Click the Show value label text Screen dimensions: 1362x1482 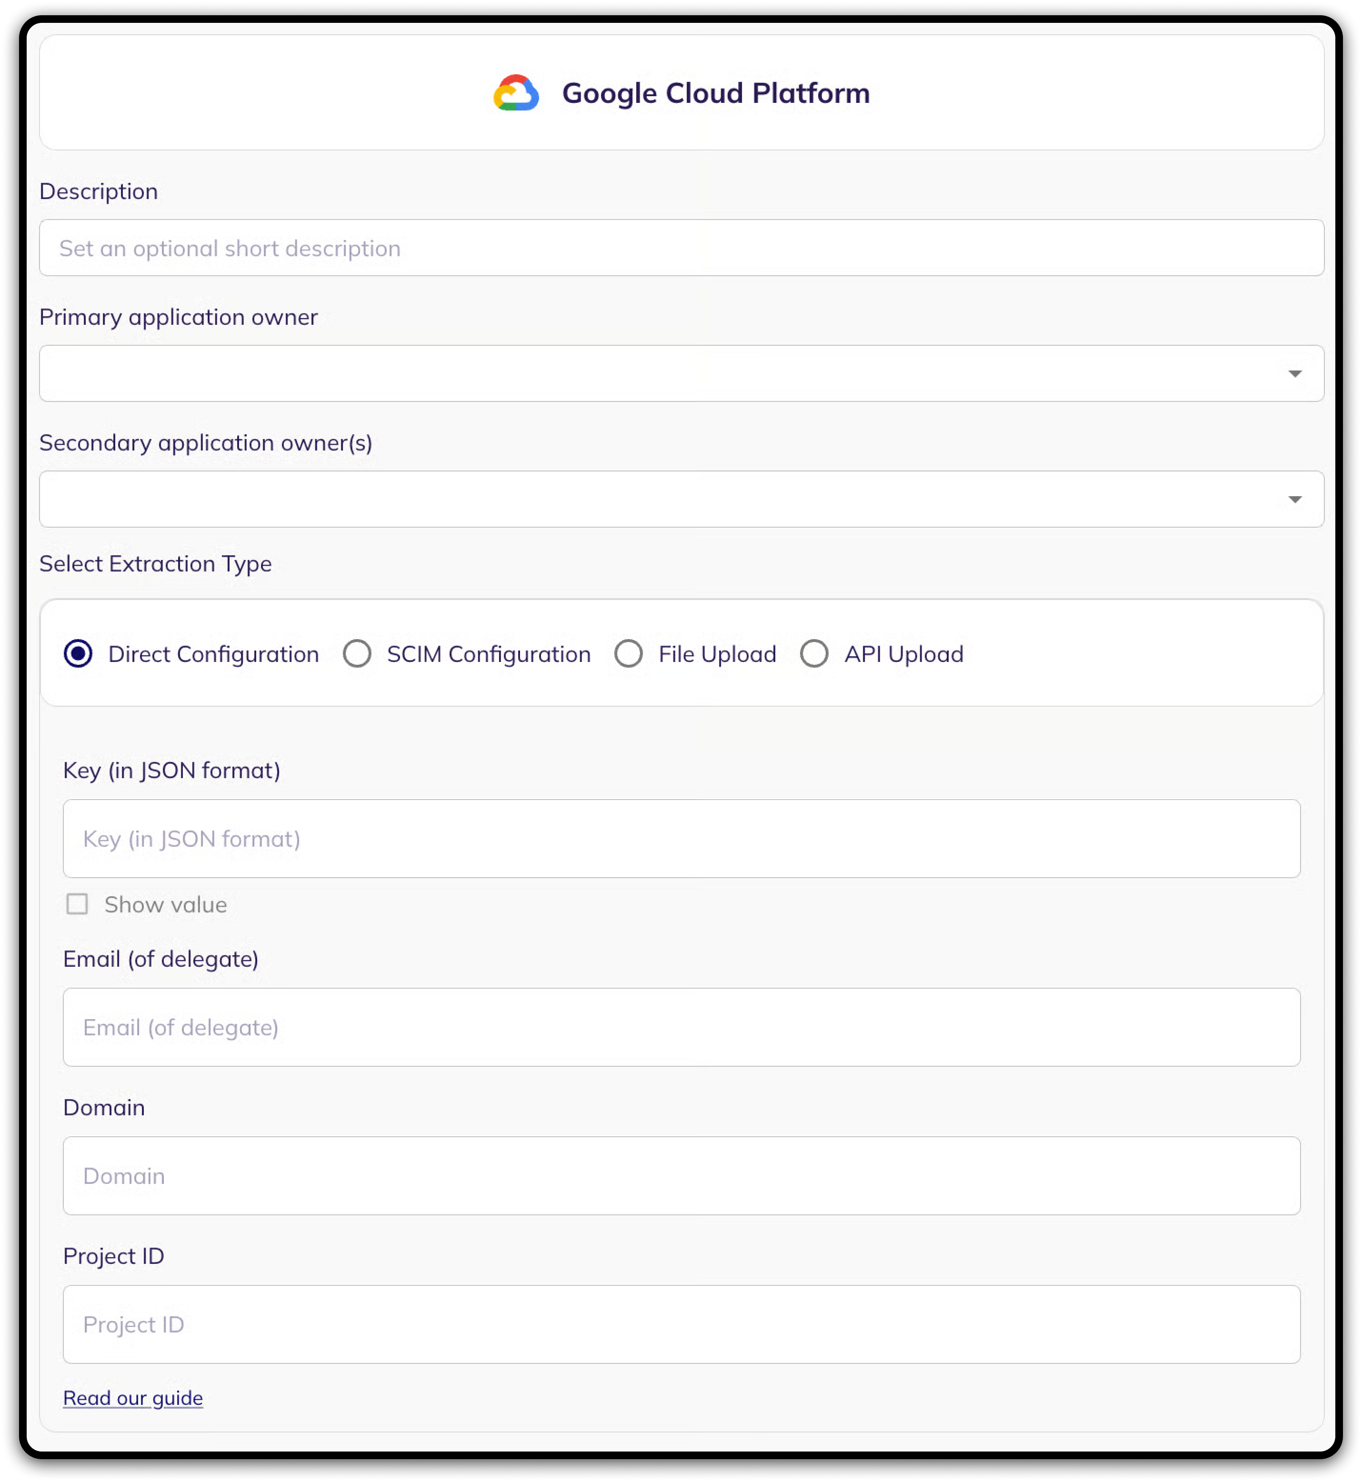pos(166,905)
